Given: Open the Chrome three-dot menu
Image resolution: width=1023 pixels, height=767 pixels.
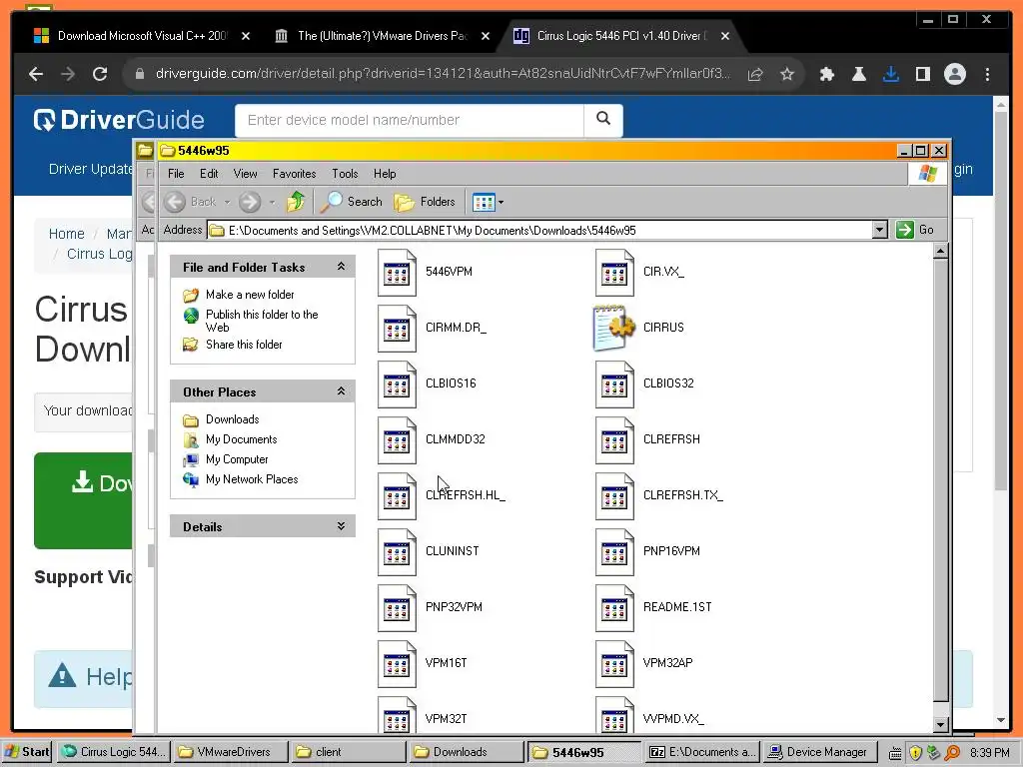Looking at the screenshot, I should (987, 74).
